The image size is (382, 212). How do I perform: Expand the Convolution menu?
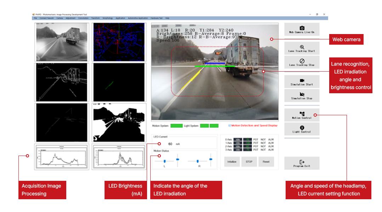point(83,18)
